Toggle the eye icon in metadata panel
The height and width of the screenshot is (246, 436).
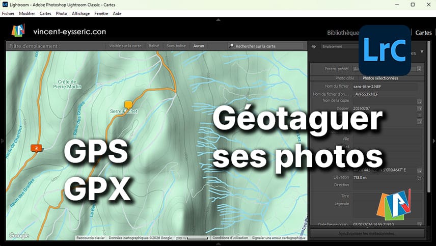click(314, 46)
